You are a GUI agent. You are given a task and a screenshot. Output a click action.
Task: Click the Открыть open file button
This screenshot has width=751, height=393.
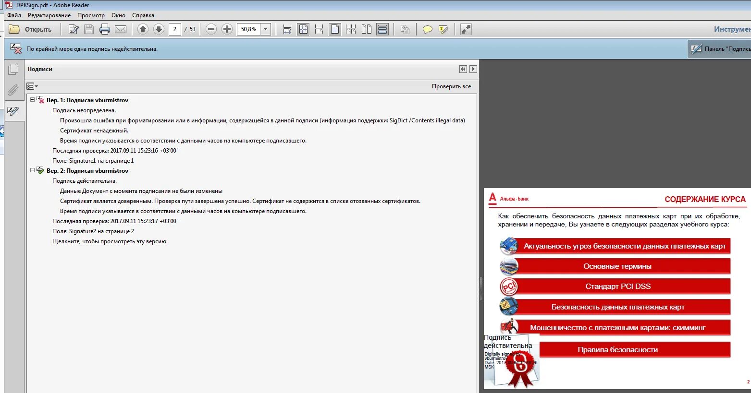(x=30, y=29)
